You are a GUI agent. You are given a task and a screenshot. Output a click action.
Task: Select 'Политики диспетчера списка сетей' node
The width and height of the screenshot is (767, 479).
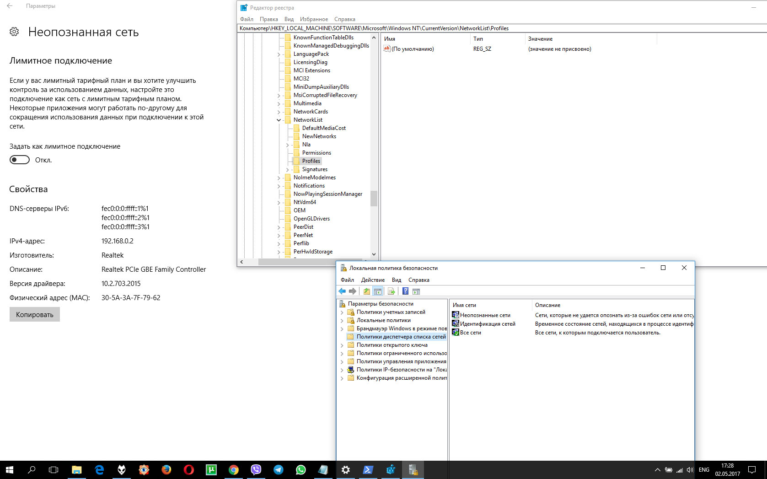(396, 337)
